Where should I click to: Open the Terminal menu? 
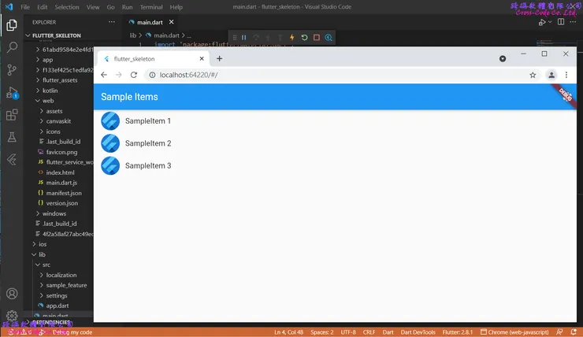point(151,7)
